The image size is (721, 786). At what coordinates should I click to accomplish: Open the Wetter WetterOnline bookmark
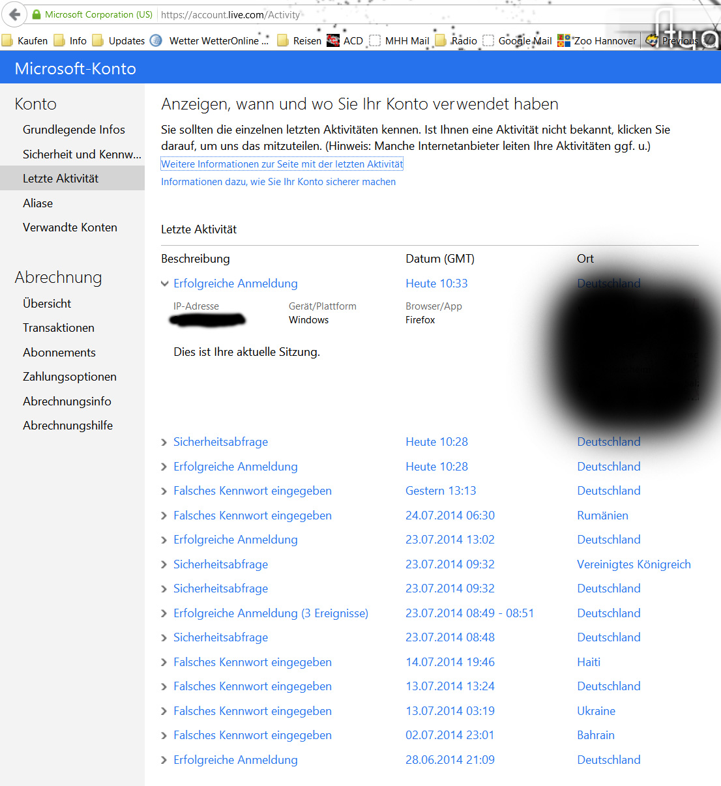click(x=209, y=40)
